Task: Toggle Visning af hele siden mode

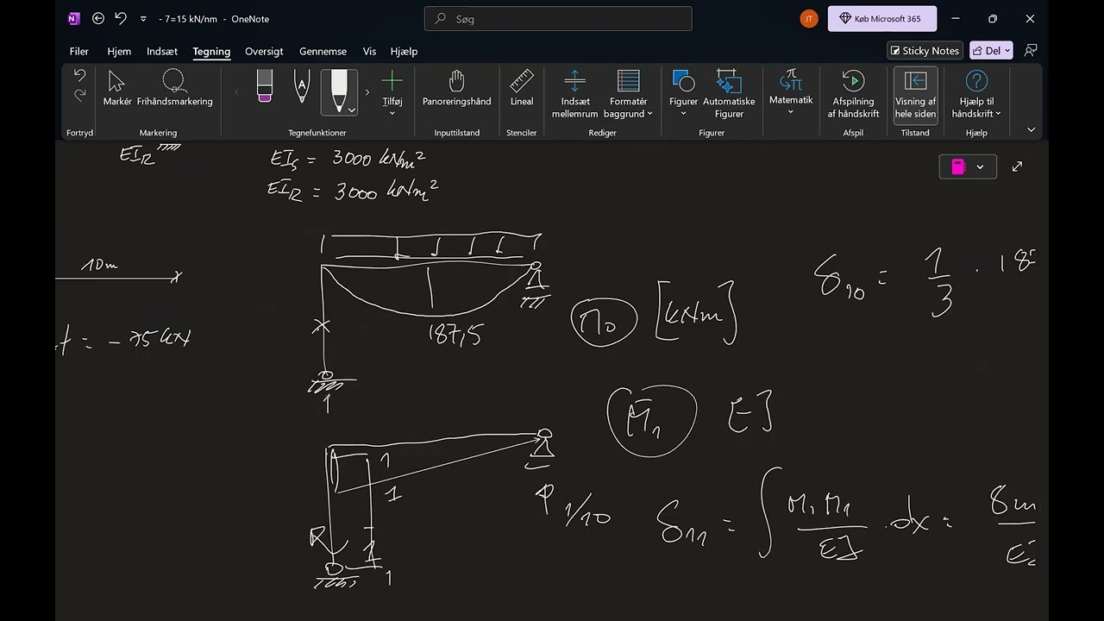Action: 915,94
